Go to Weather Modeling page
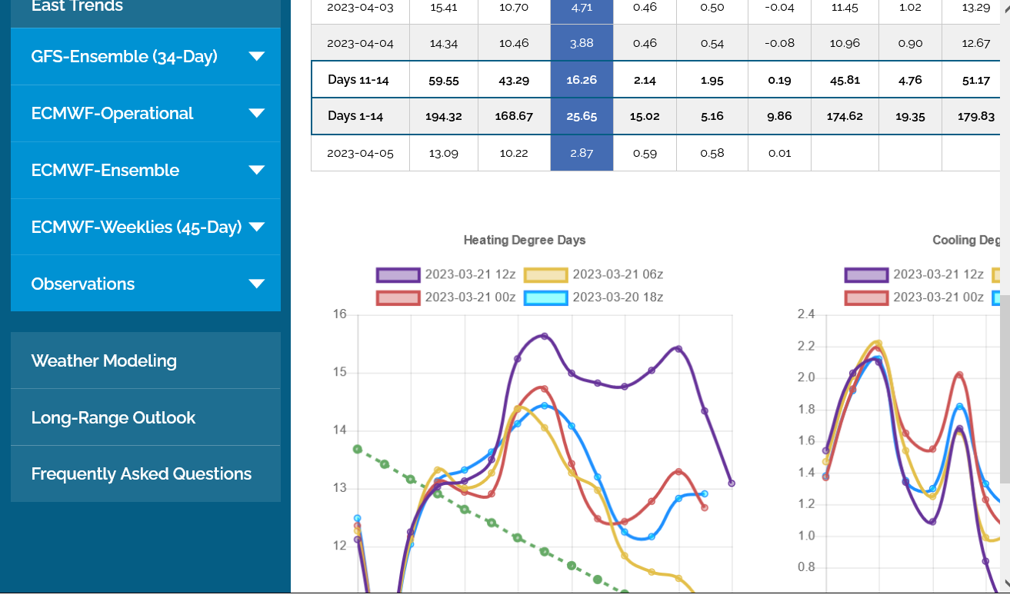 click(x=145, y=360)
